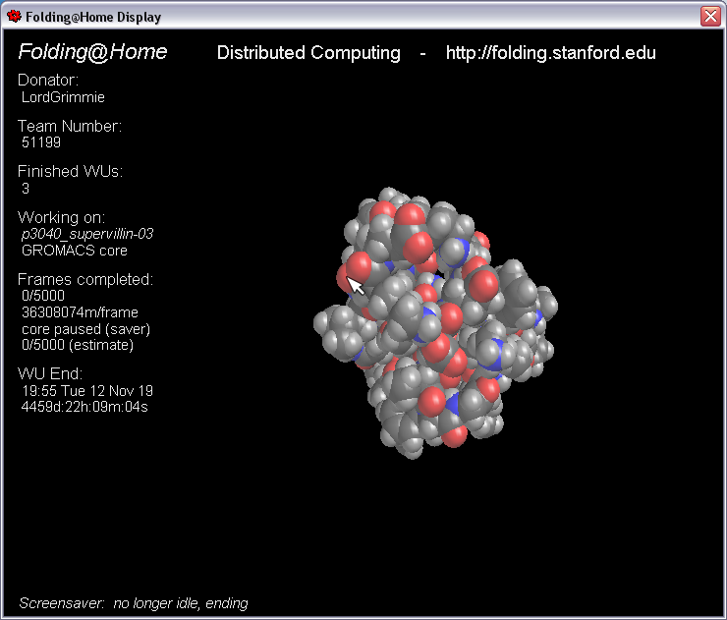Close the Folding@Home Display window
The image size is (727, 620).
710,17
